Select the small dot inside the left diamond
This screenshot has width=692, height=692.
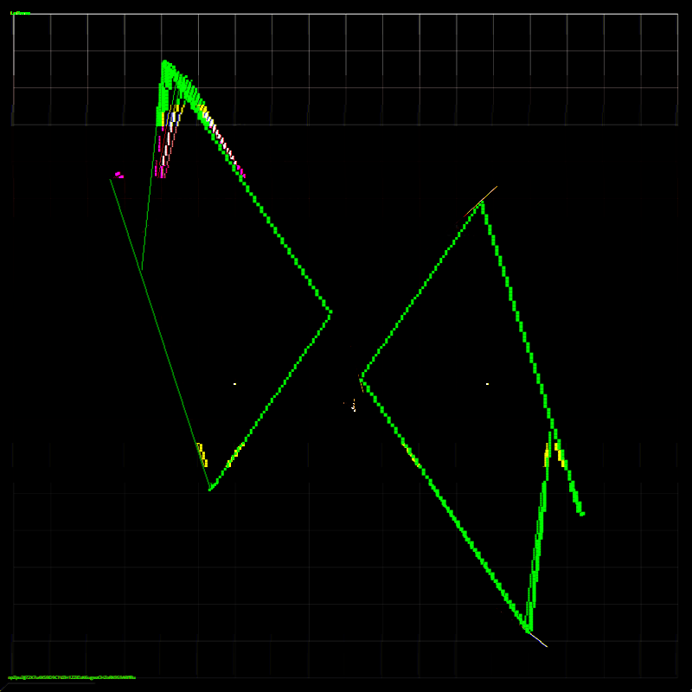234,383
